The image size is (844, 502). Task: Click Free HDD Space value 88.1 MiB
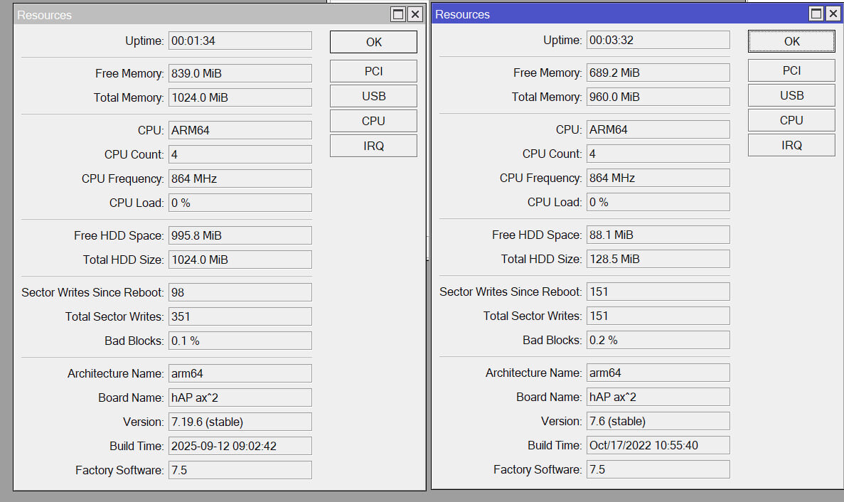coord(658,235)
